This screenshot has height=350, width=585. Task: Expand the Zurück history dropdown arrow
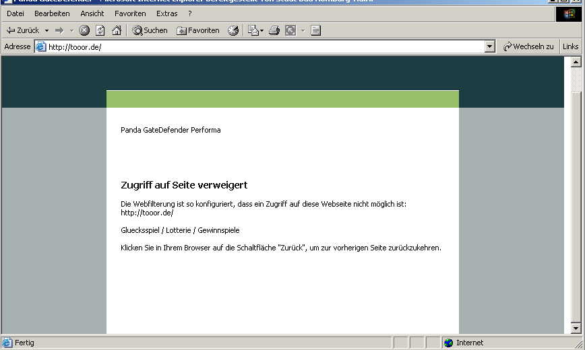click(x=47, y=30)
